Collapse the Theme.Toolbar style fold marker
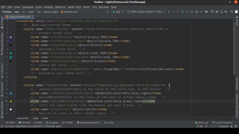239x134 pixels. click(x=15, y=29)
